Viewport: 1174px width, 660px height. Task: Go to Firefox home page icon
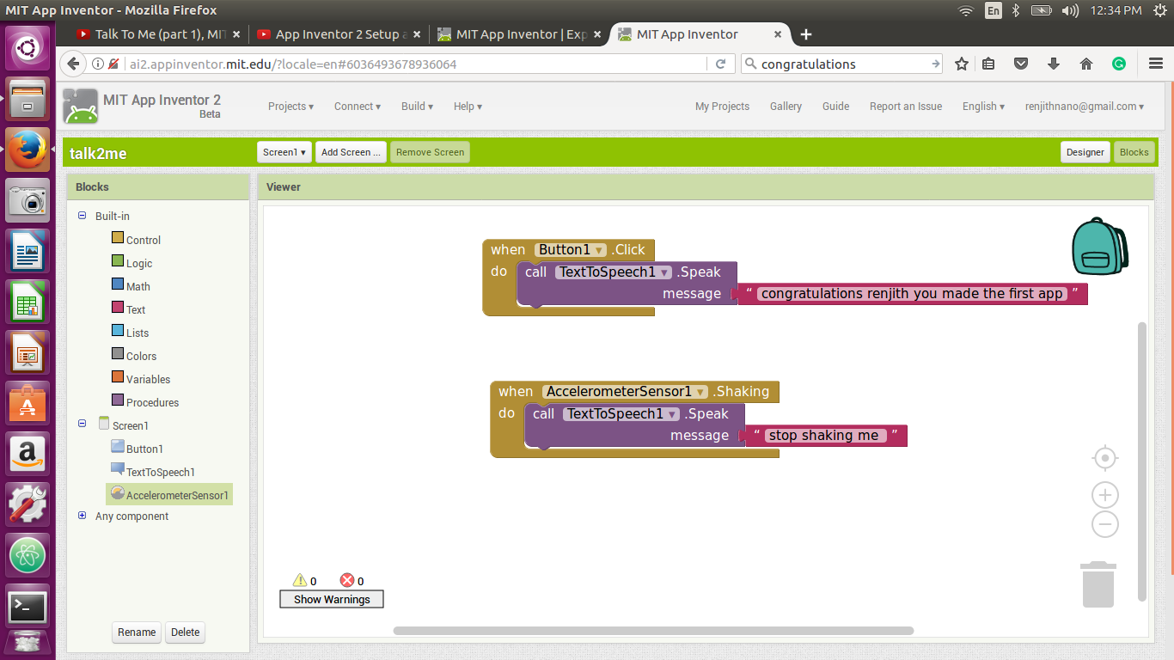(1086, 64)
